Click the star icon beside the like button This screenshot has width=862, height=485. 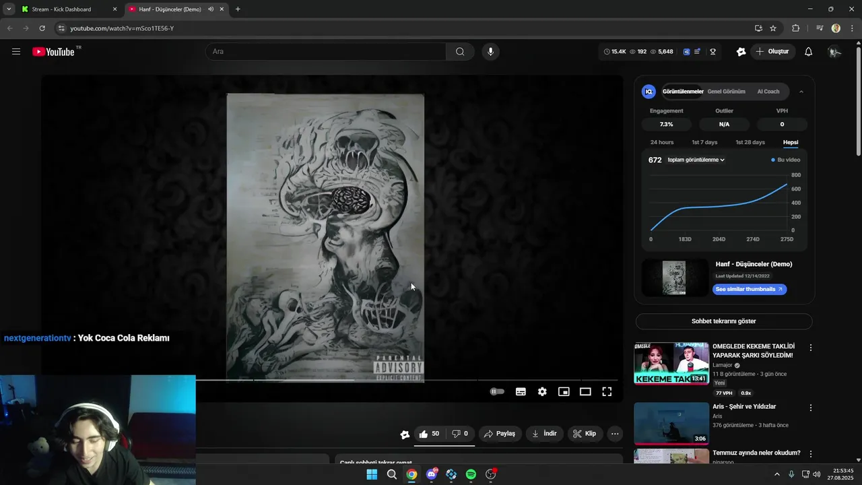coord(404,434)
